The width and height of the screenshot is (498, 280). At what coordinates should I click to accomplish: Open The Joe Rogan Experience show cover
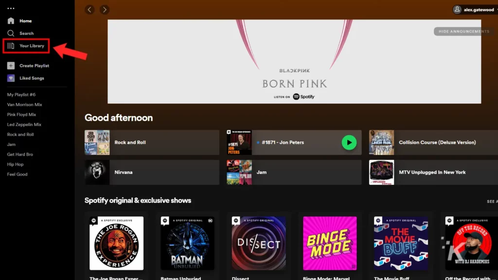116,244
